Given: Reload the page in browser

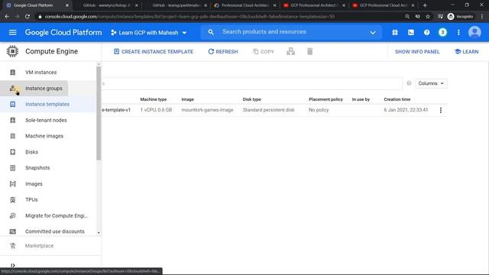Looking at the screenshot, I should click(28, 17).
